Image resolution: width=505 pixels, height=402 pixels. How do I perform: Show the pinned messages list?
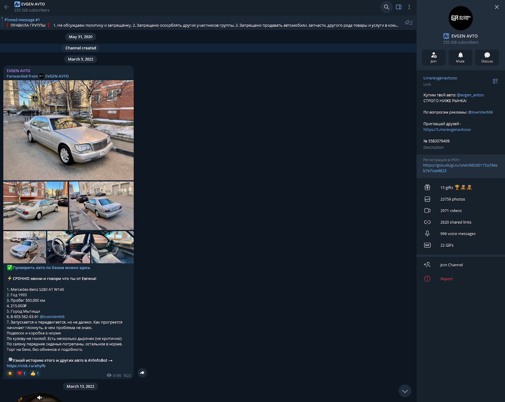point(409,22)
